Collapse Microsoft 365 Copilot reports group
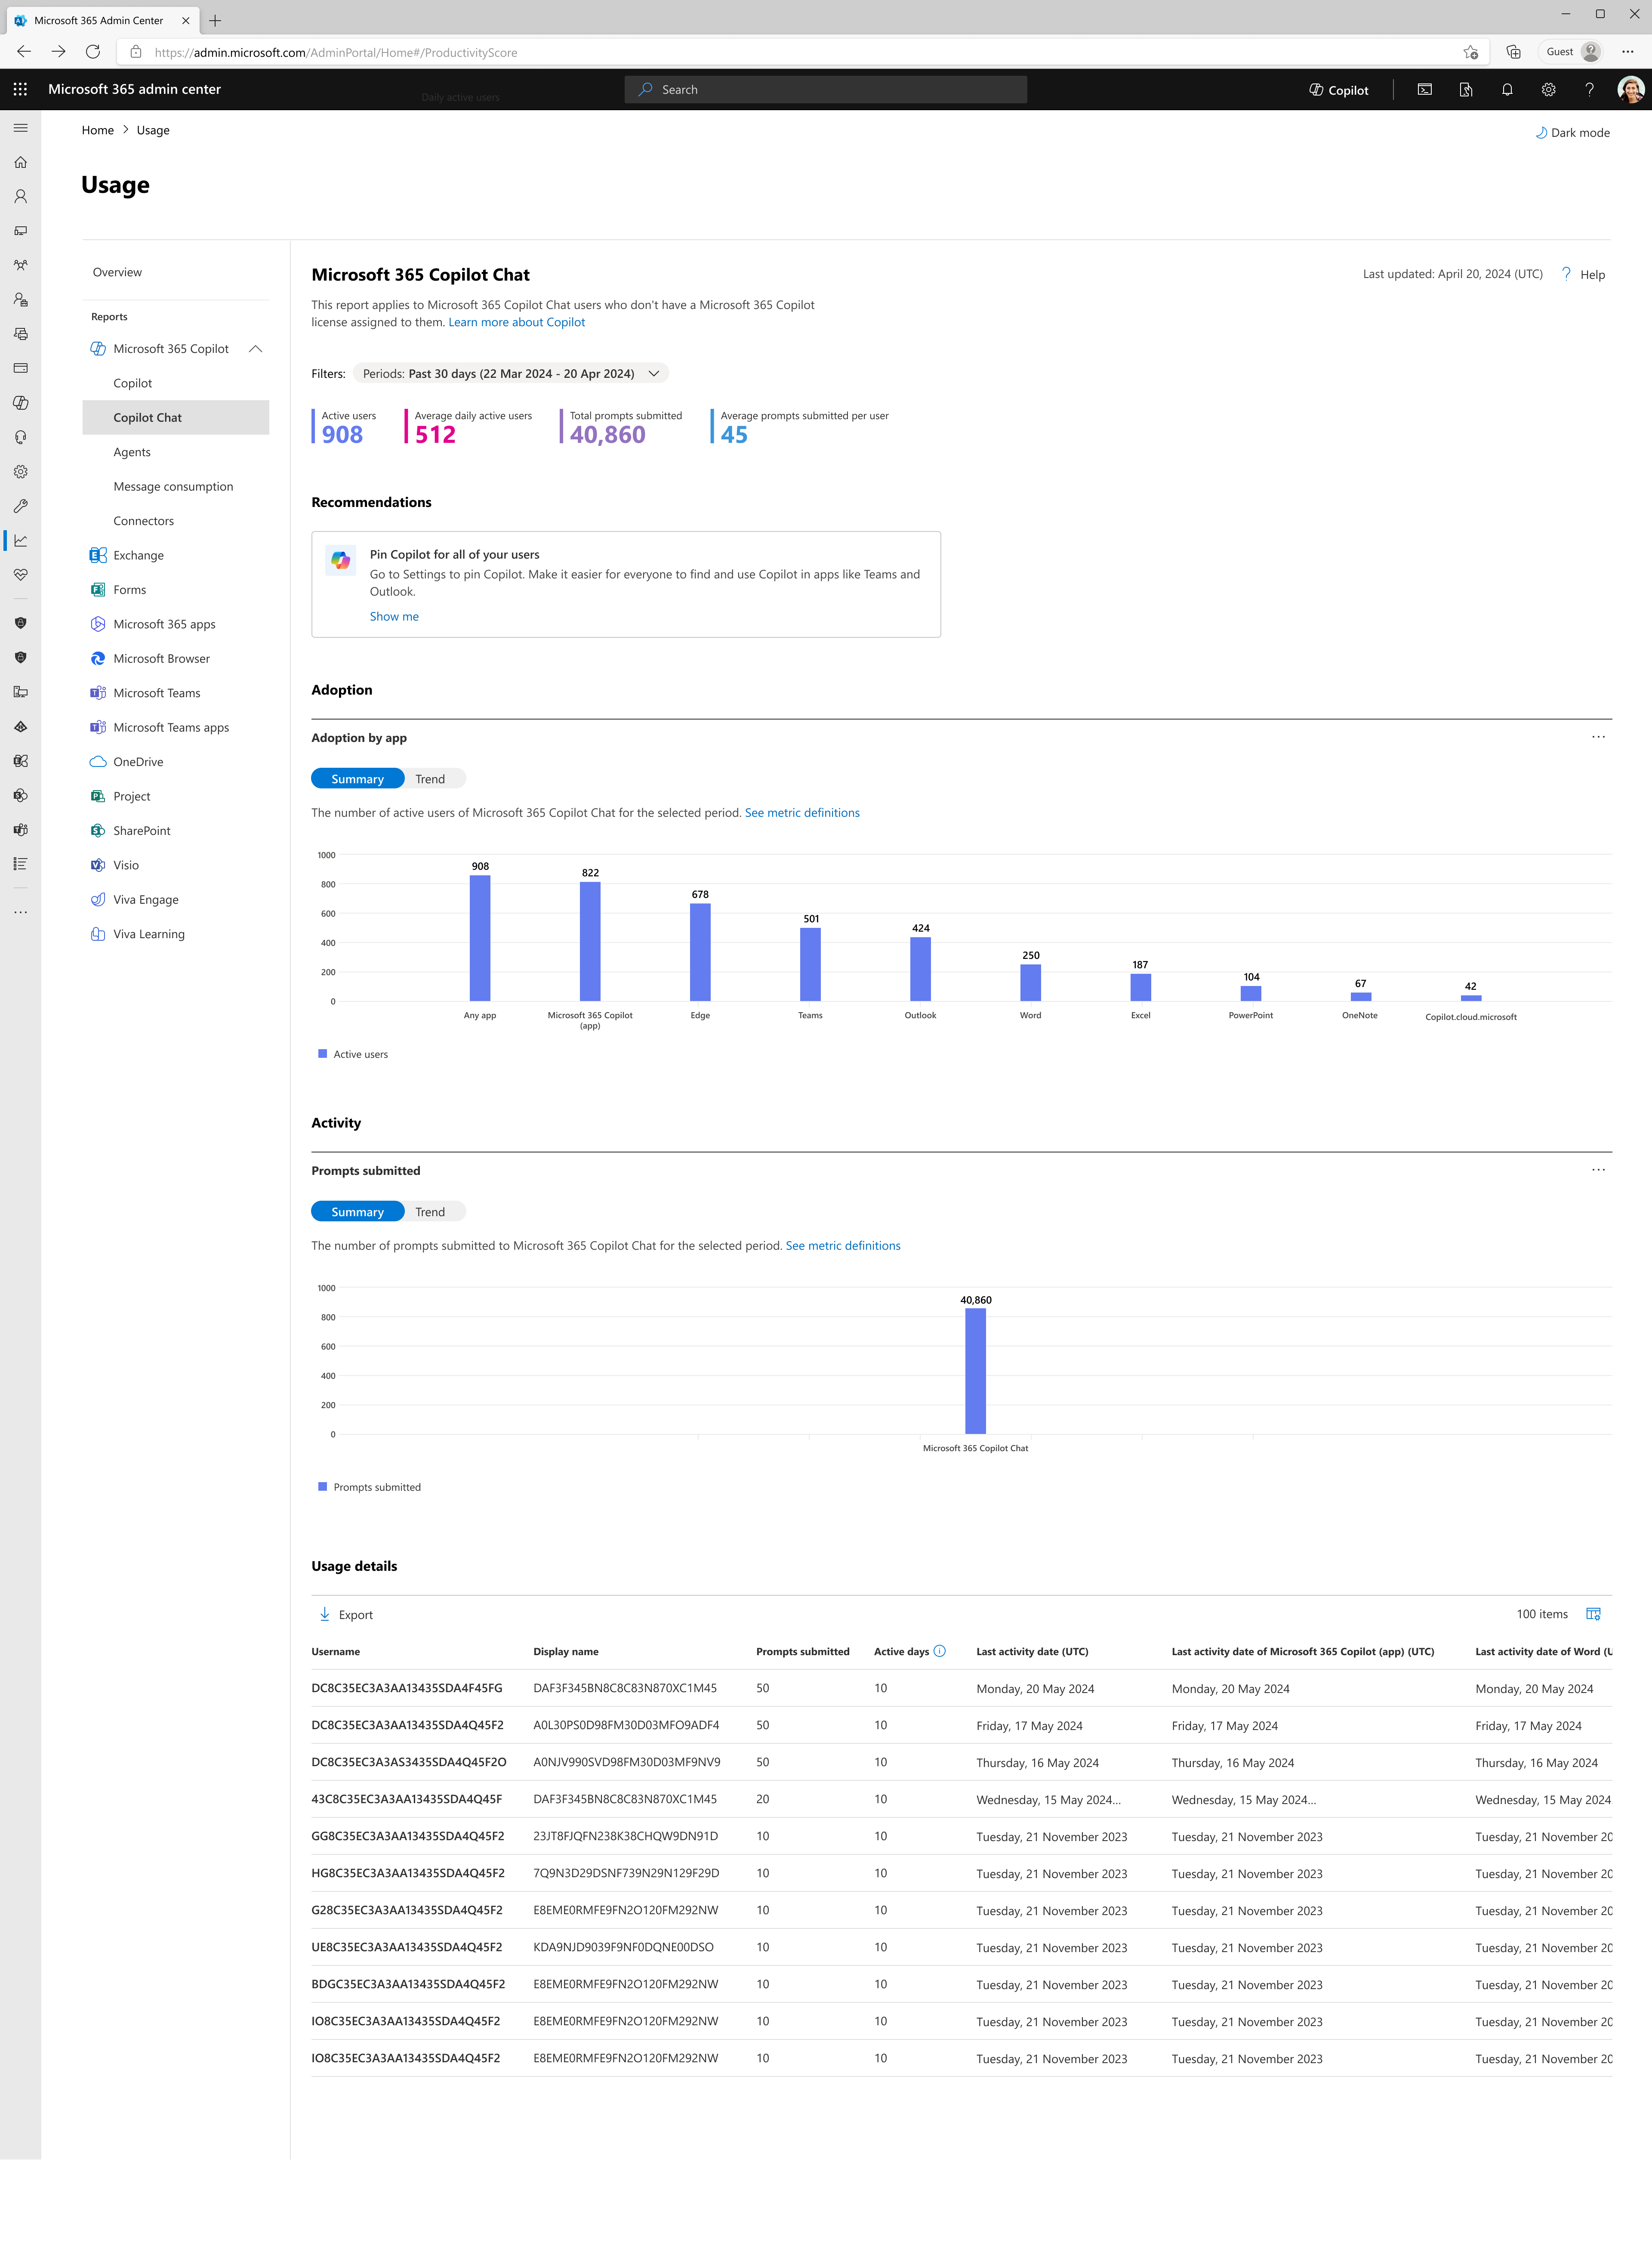The height and width of the screenshot is (2243, 1652). (x=255, y=349)
